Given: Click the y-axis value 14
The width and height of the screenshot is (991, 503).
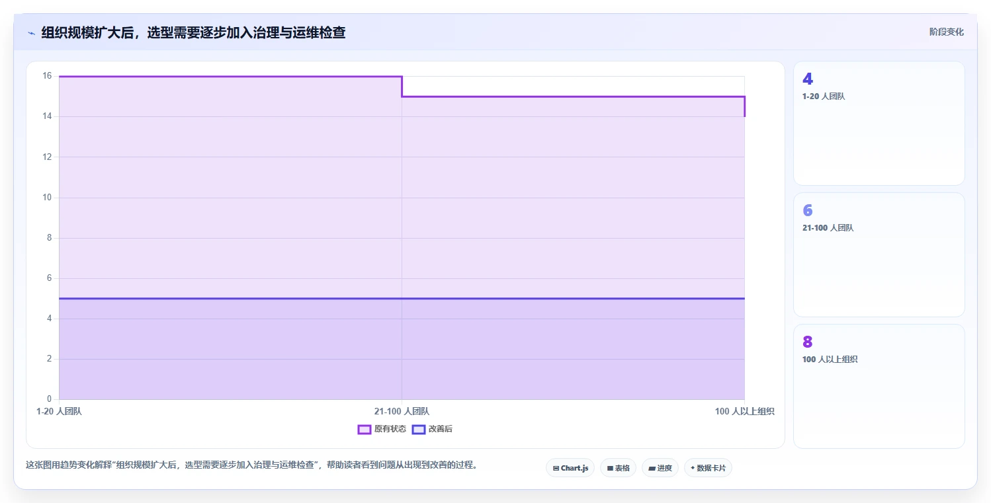Looking at the screenshot, I should 47,116.
